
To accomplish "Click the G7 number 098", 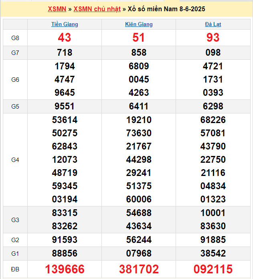I will tap(213, 53).
